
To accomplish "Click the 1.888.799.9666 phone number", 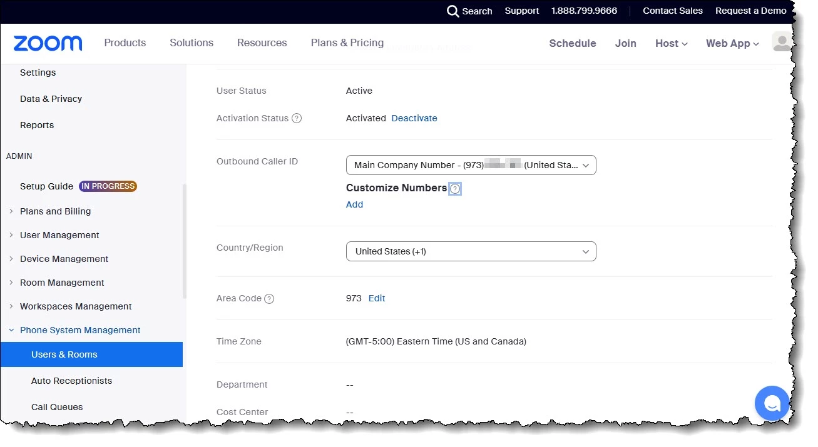I will click(584, 11).
